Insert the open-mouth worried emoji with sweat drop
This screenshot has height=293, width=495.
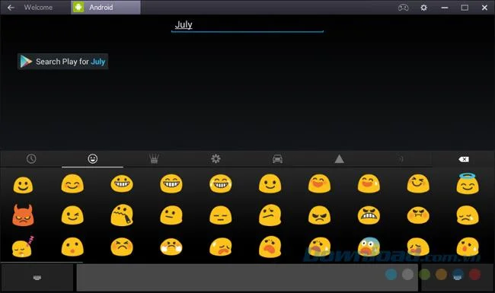[468, 247]
